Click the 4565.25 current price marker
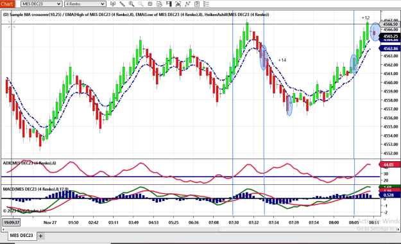Viewport: 401px width, 244px height. click(390, 36)
